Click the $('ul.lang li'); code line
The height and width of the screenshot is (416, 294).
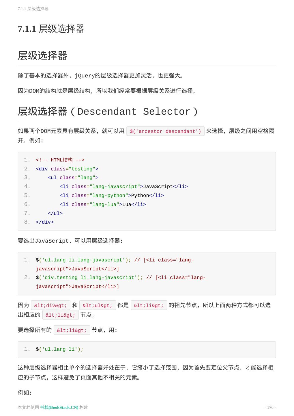click(59, 349)
